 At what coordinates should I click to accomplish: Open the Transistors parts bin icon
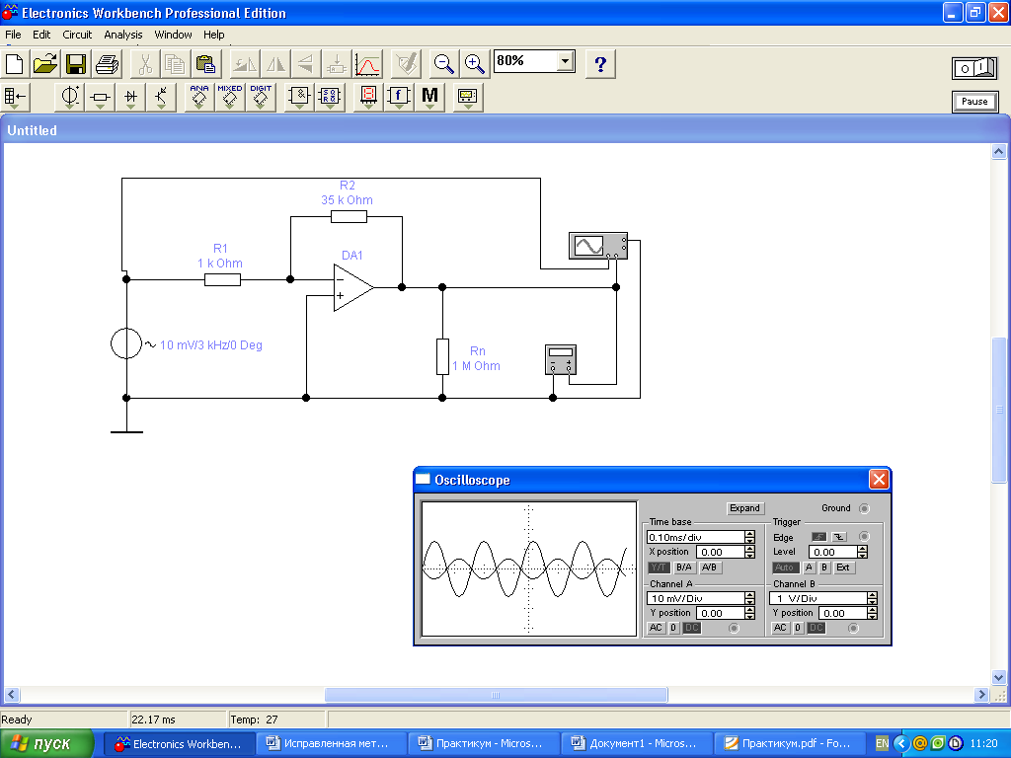(x=161, y=97)
